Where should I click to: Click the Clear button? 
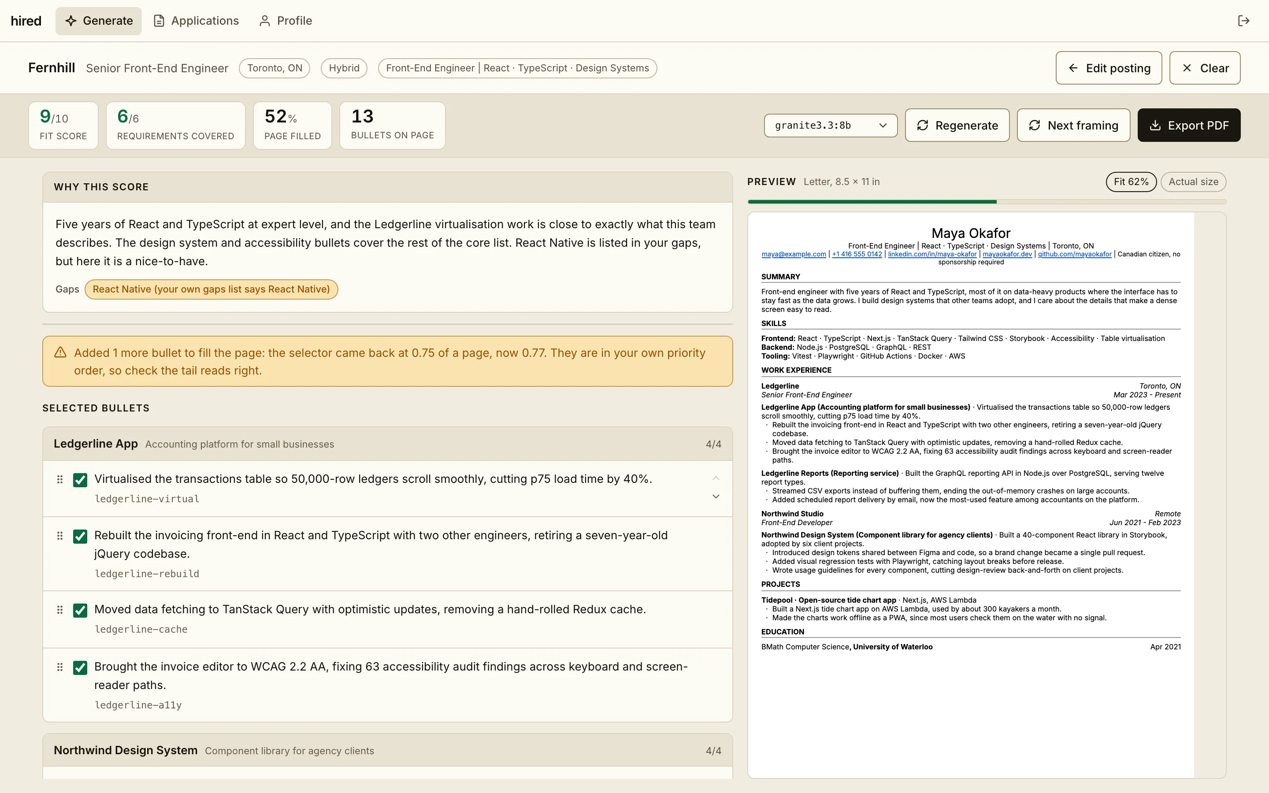point(1205,68)
